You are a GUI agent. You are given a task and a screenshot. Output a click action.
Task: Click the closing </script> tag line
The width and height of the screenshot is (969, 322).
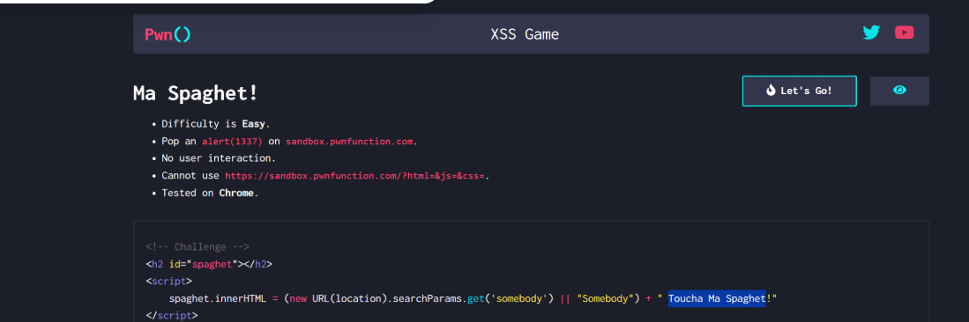tap(172, 316)
